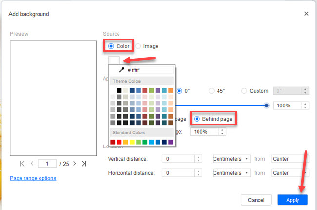Viewport: 317px width, 210px height.
Task: Increase the Vertical distance value
Action: 198,157
